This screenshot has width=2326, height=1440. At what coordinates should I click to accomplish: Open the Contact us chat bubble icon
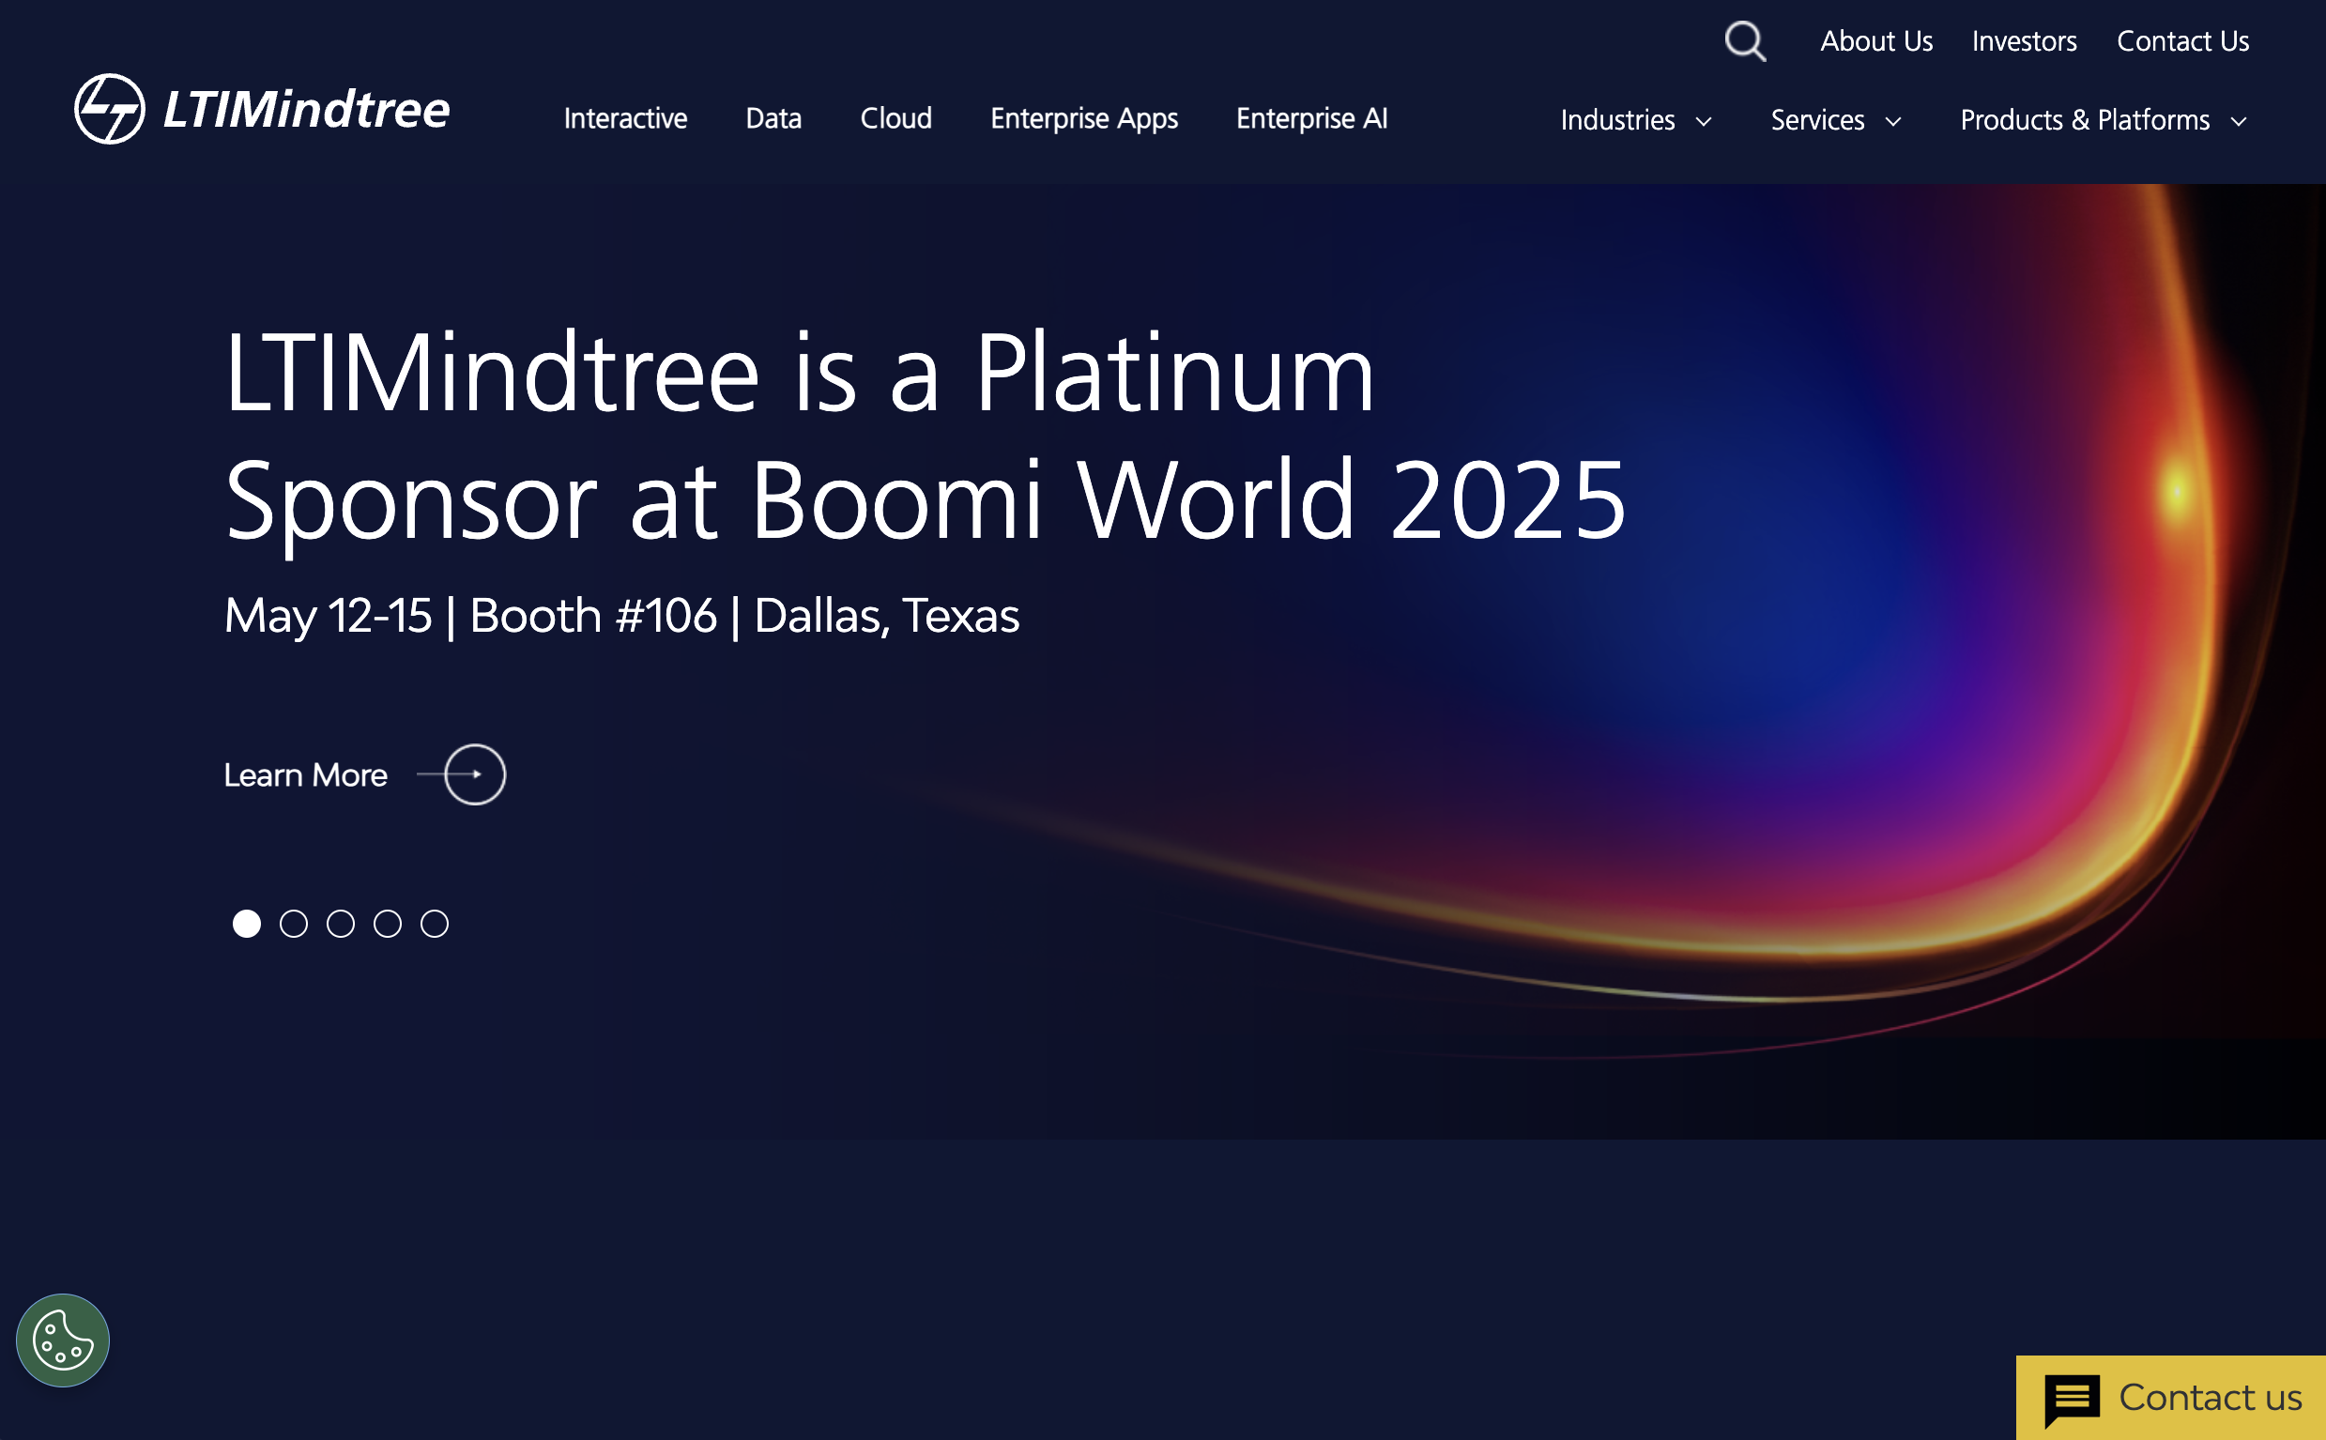pyautogui.click(x=2072, y=1397)
